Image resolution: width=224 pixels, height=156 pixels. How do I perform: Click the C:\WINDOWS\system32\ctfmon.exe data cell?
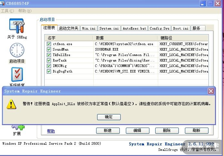(x=124, y=44)
